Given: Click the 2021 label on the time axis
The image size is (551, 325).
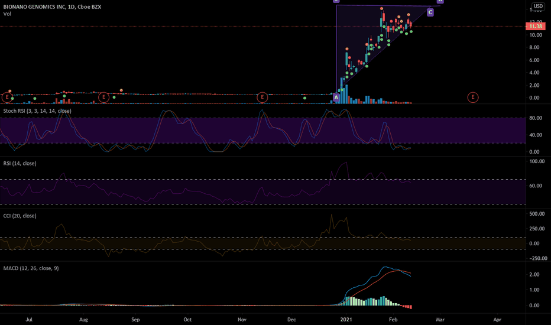Looking at the screenshot, I should (346, 319).
